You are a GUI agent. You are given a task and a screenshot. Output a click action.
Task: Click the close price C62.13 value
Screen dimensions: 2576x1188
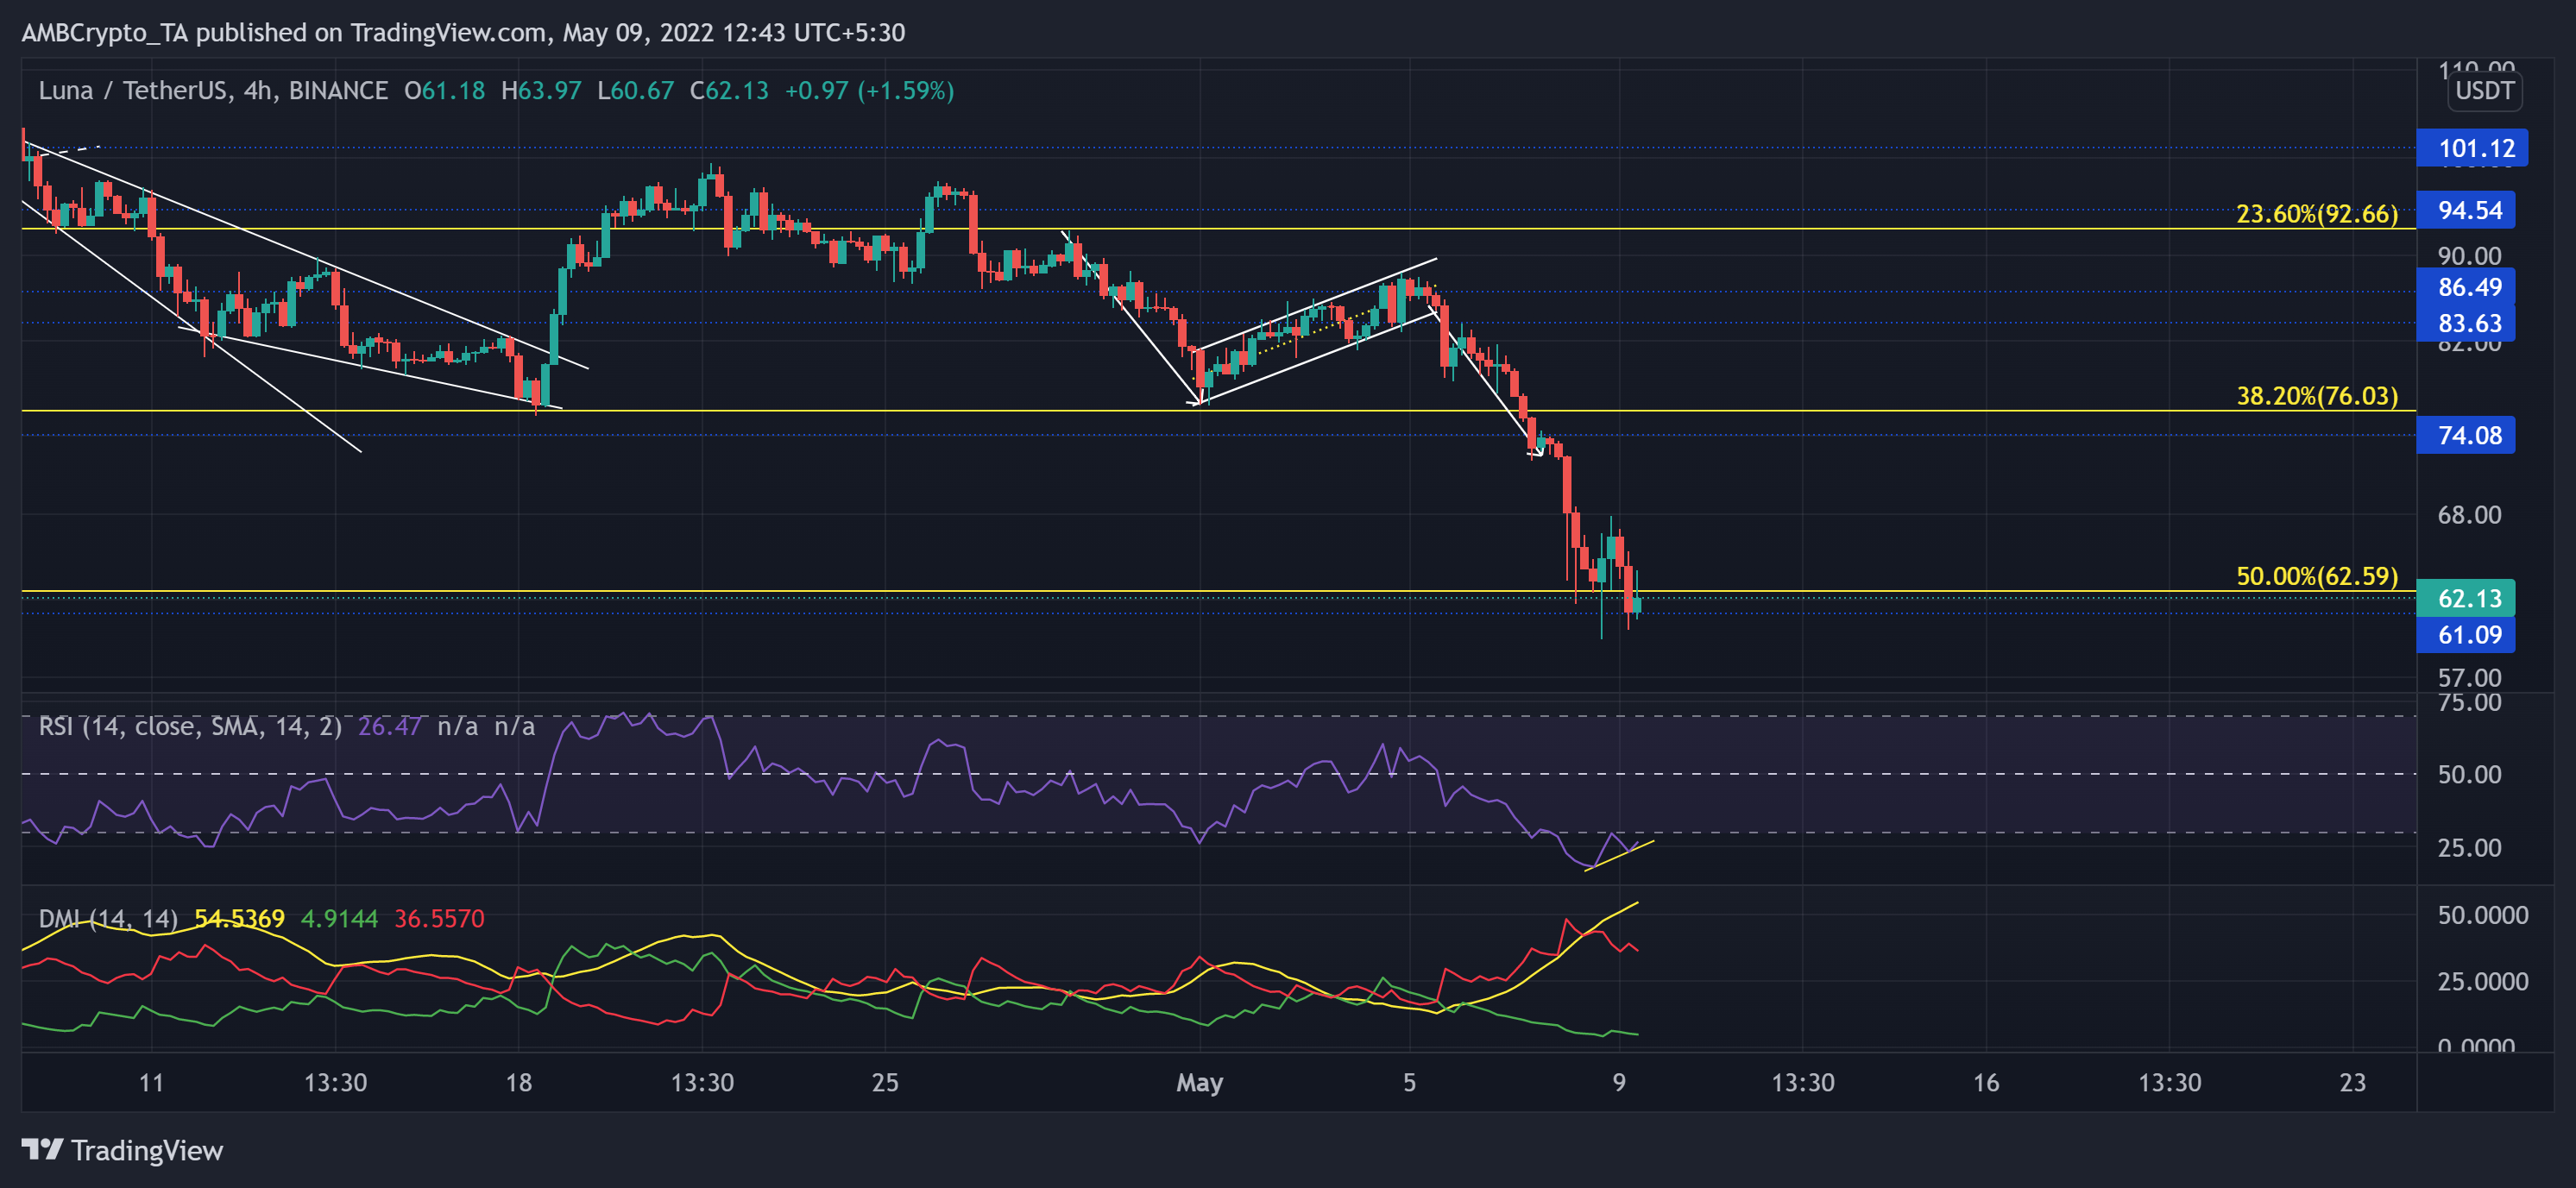[x=729, y=91]
